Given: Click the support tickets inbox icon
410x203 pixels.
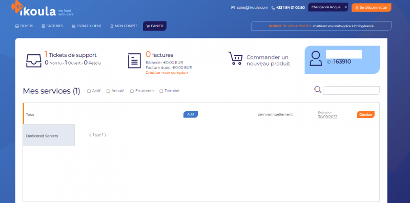Looking at the screenshot, I should [34, 60].
